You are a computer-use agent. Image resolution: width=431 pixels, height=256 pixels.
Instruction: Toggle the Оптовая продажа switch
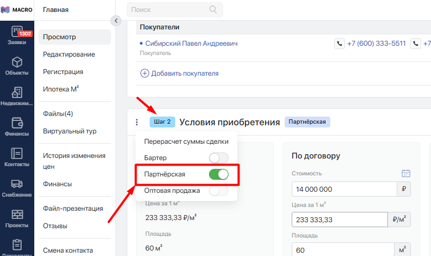(218, 191)
